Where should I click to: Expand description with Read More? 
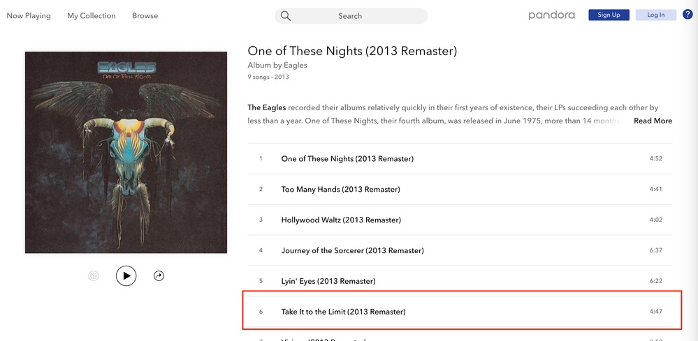coord(653,121)
